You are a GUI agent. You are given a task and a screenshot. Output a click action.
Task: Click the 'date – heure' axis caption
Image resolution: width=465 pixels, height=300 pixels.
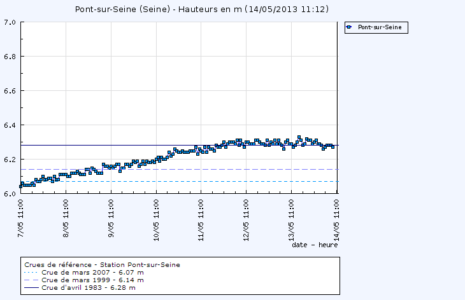[x=315, y=244]
